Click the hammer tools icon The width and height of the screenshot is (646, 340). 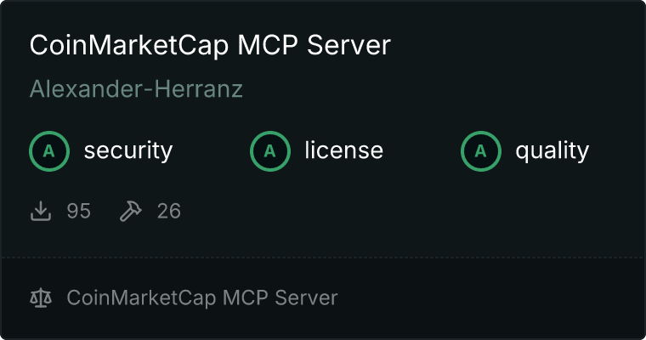[131, 211]
